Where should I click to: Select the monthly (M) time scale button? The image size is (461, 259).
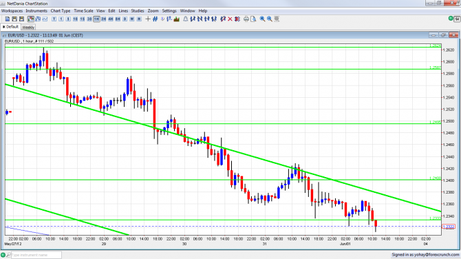(x=139, y=19)
